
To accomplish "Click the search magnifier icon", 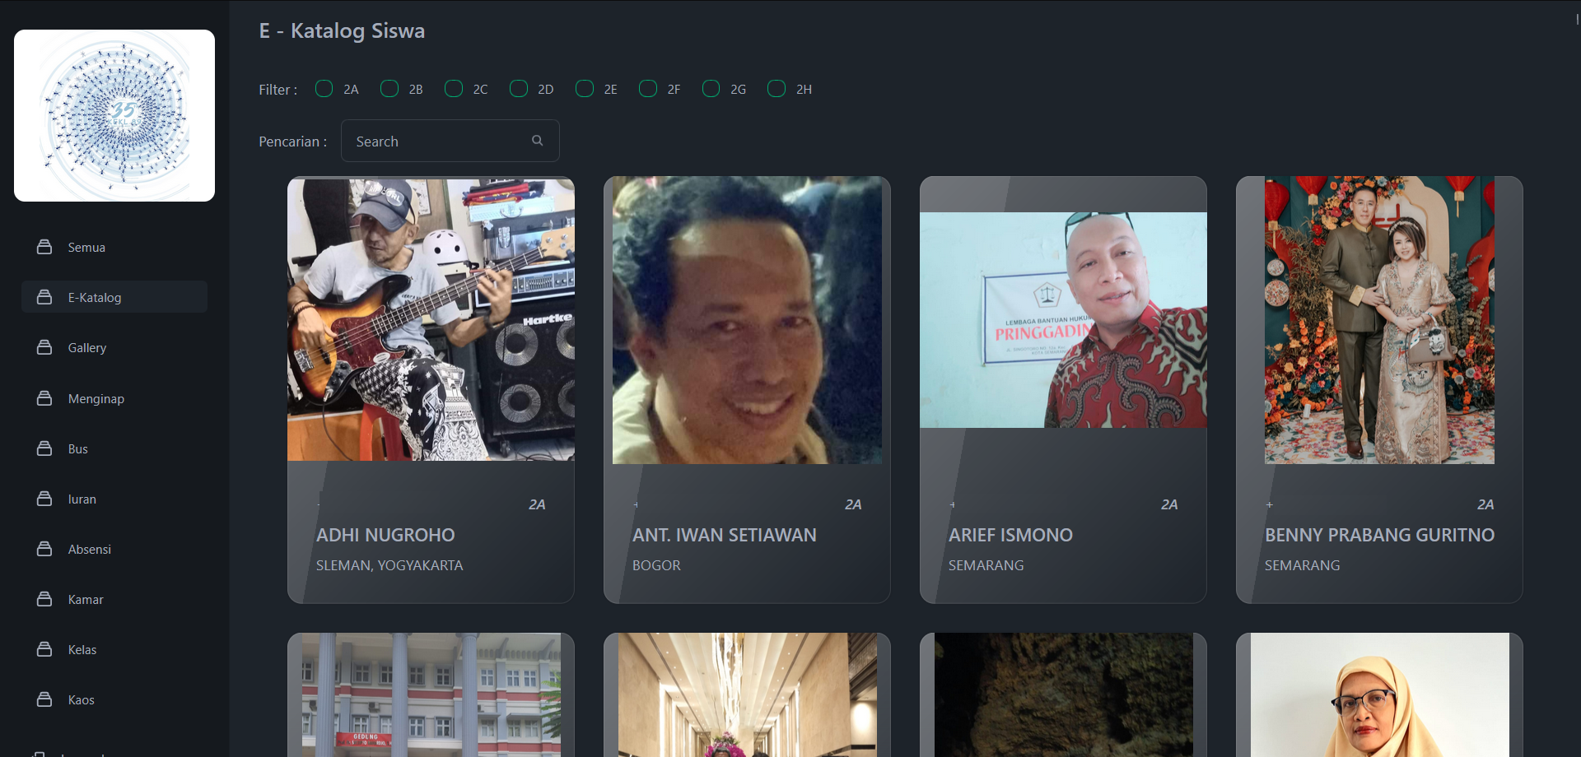I will click(537, 141).
